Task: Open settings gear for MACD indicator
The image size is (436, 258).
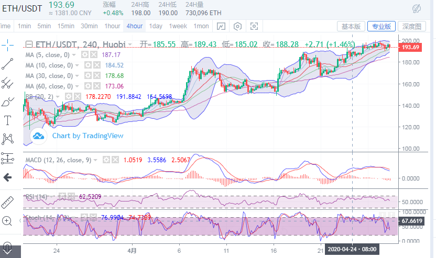Action: click(x=106, y=160)
